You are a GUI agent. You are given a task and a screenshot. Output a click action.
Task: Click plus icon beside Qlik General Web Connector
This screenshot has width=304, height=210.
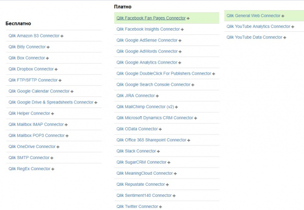pyautogui.click(x=283, y=16)
